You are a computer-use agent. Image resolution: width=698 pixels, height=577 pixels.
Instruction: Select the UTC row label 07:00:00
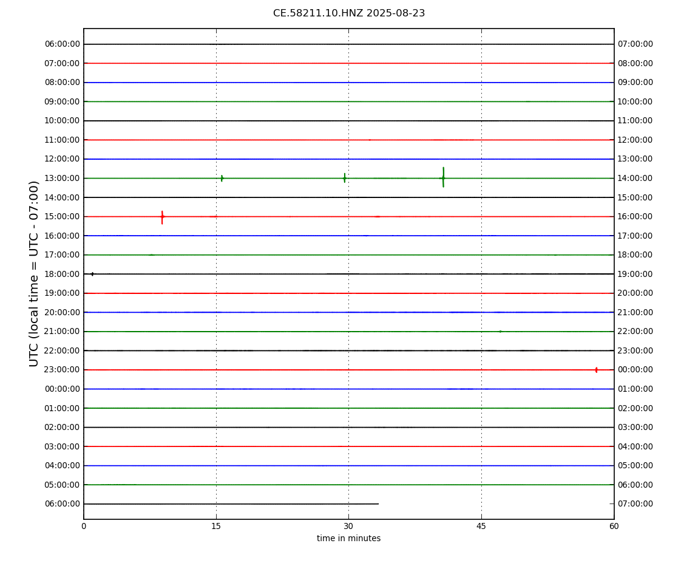coord(62,63)
